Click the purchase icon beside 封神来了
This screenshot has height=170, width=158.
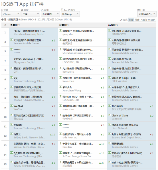tap(60, 153)
